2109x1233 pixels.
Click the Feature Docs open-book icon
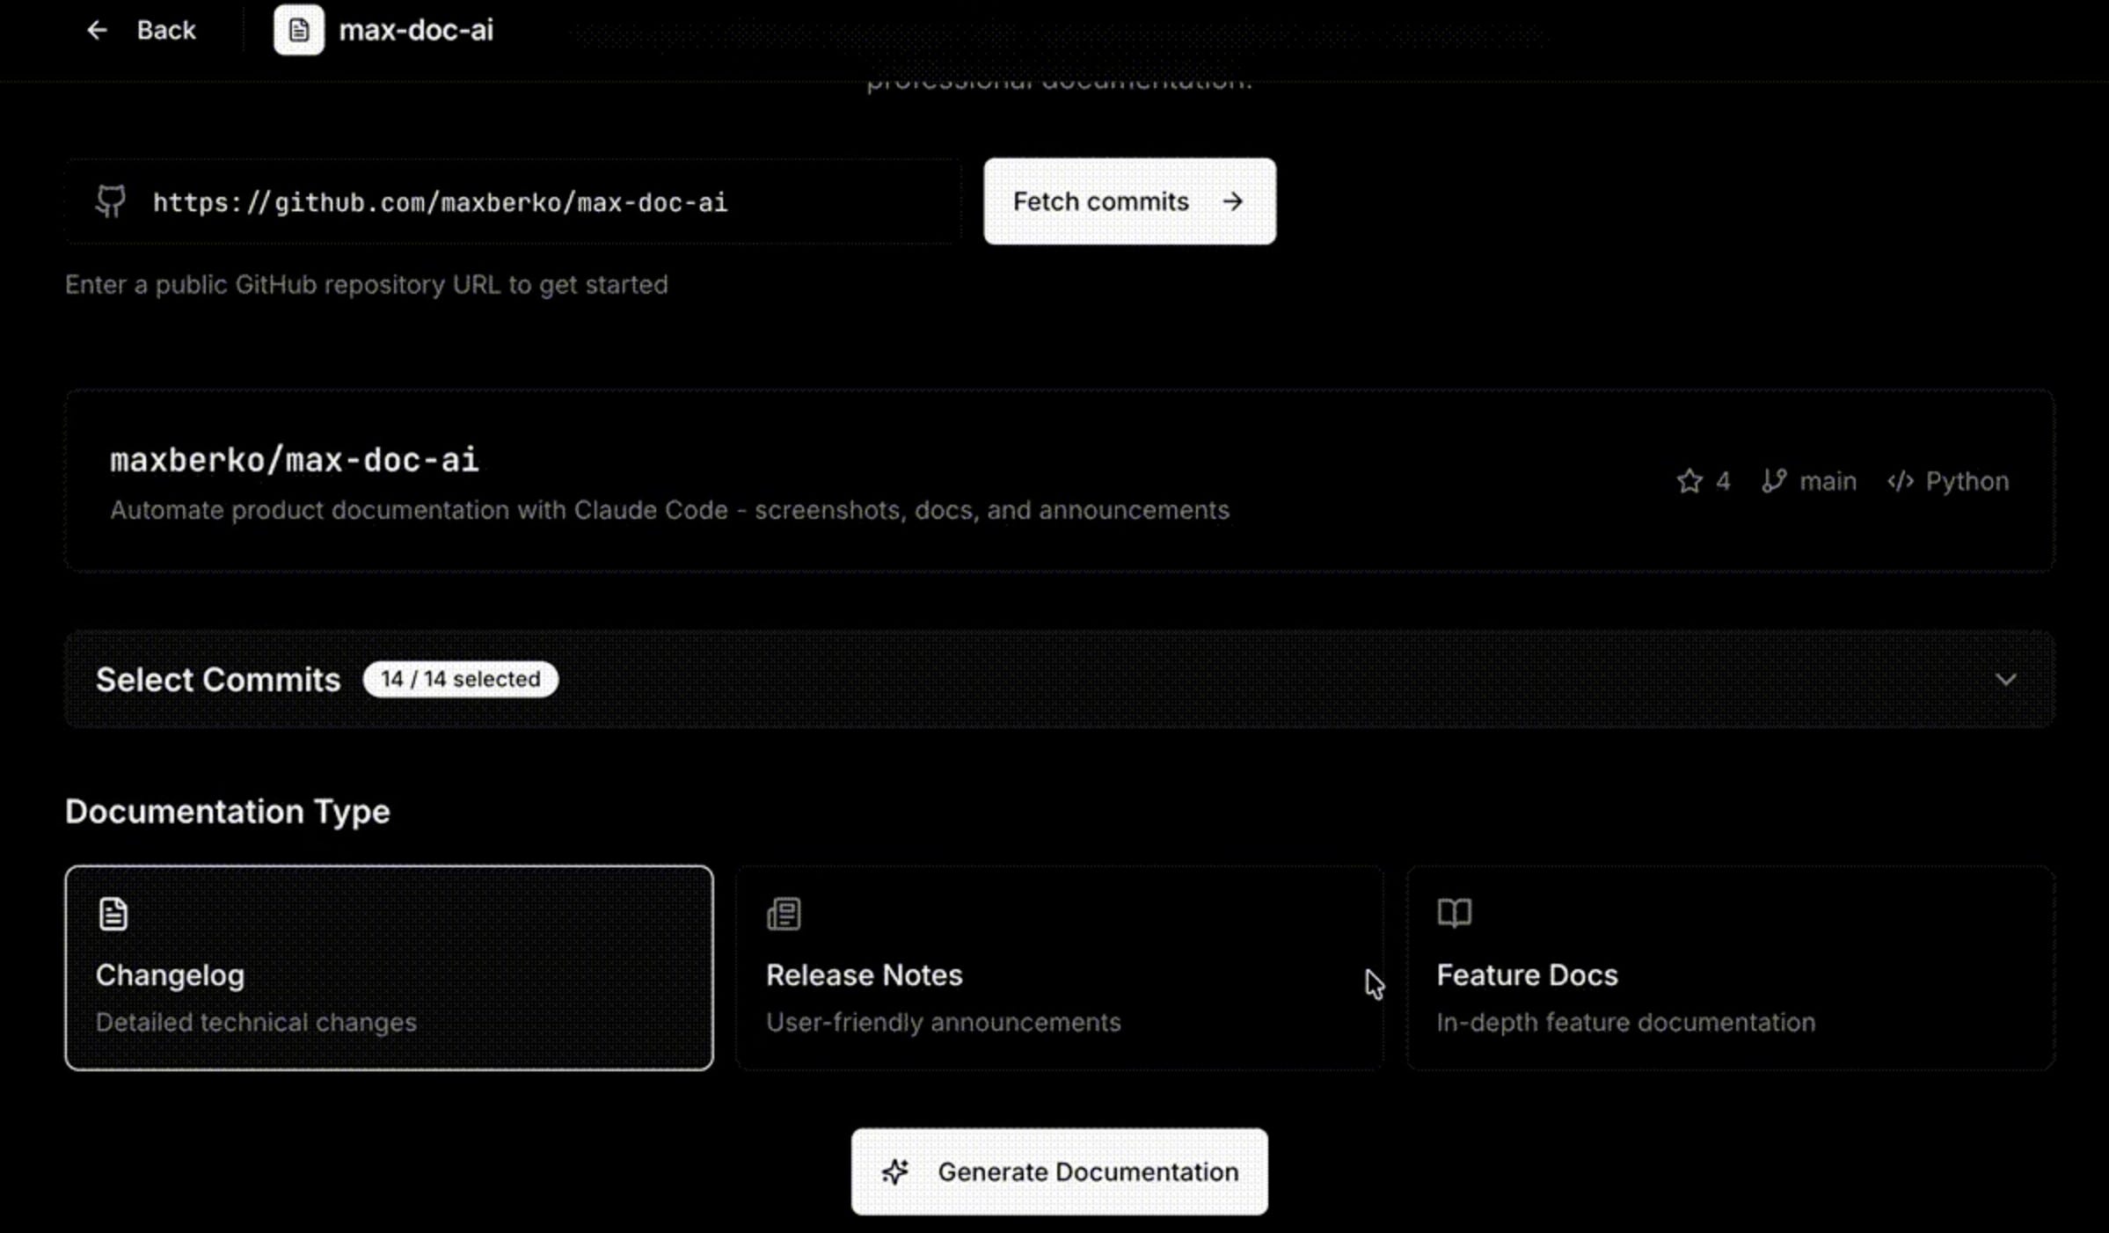click(1454, 913)
